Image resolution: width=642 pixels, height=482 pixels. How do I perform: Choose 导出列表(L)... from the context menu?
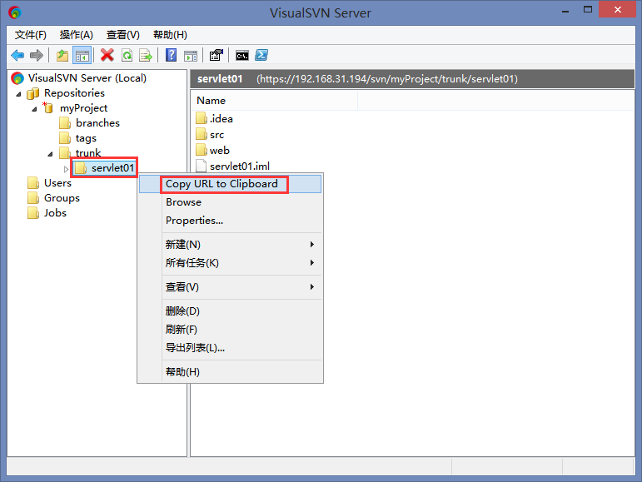click(x=230, y=348)
